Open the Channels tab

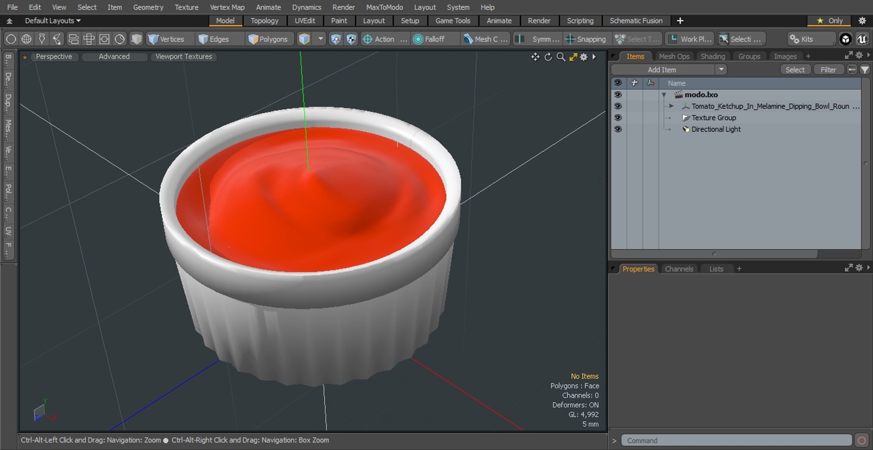(x=679, y=269)
